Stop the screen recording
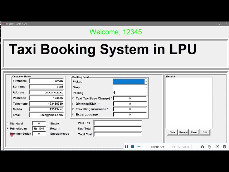Screen dimensions: 229x172 pyautogui.click(x=132, y=147)
